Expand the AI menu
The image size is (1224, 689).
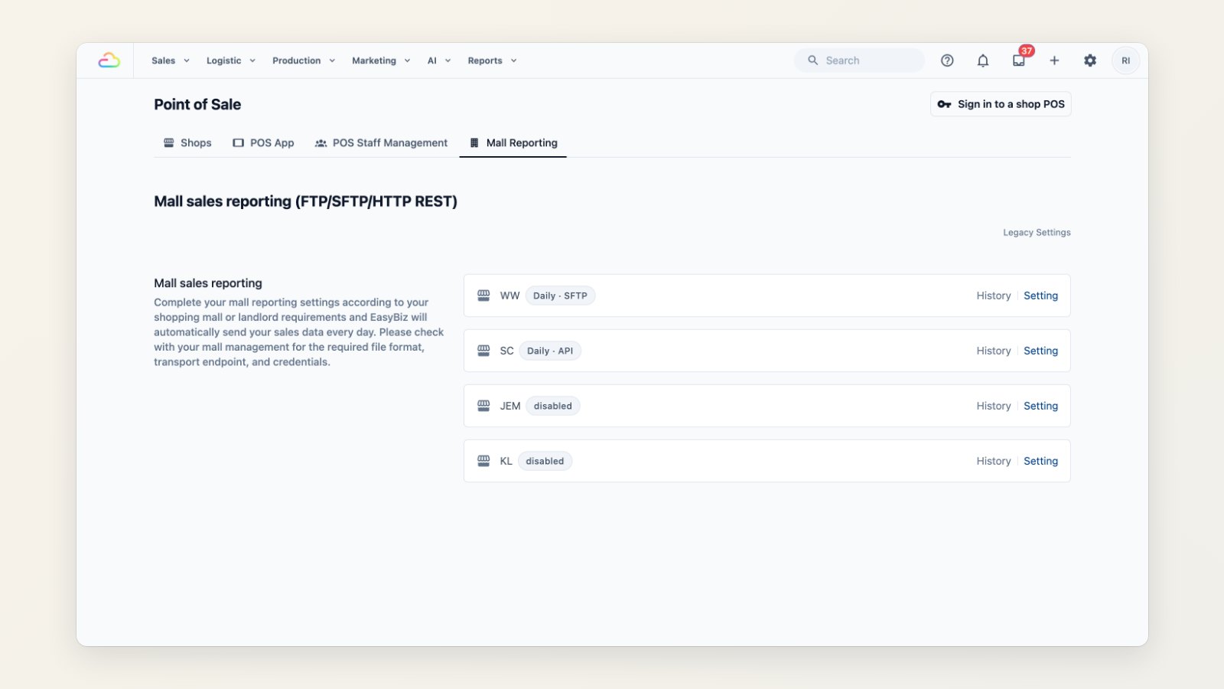[x=439, y=60]
